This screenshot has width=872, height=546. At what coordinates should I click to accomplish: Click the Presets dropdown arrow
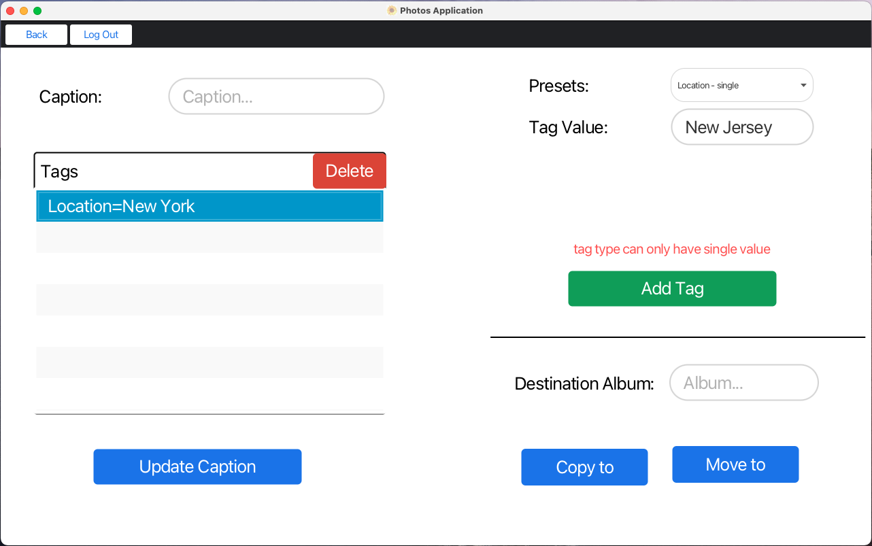803,85
